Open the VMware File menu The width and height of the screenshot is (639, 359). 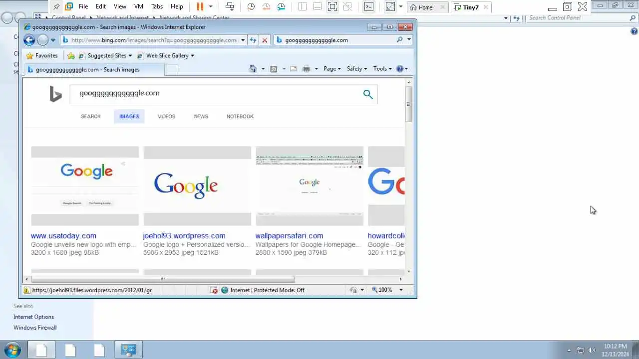click(83, 6)
